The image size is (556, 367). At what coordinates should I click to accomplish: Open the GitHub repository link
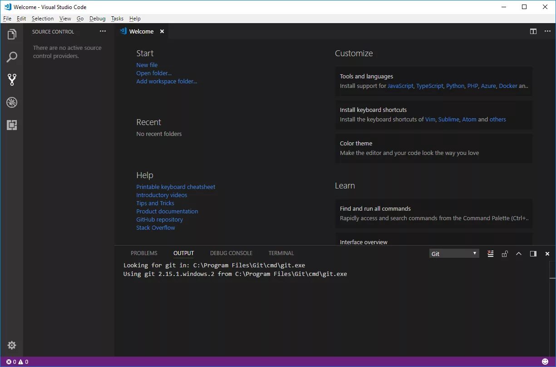[x=159, y=219]
